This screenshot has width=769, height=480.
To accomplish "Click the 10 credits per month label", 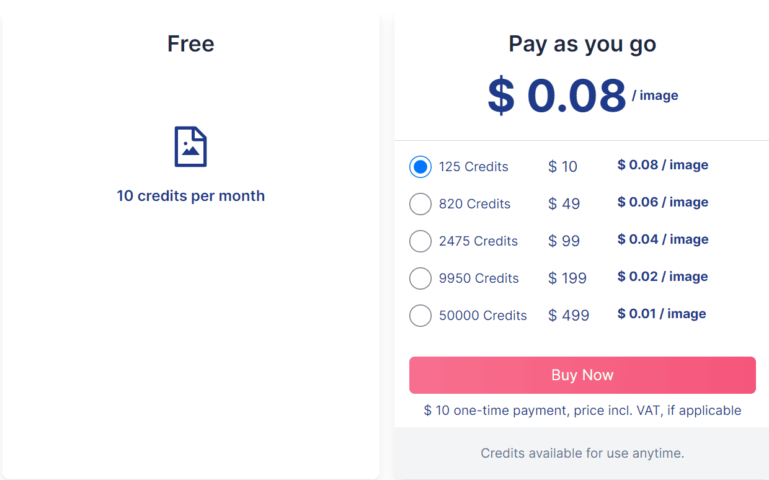I will coord(190,195).
